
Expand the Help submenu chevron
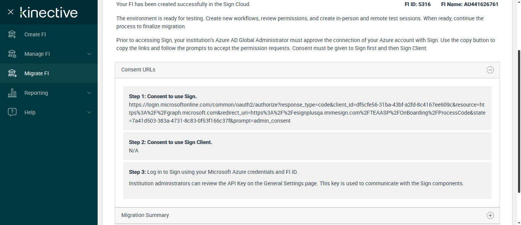(89, 112)
